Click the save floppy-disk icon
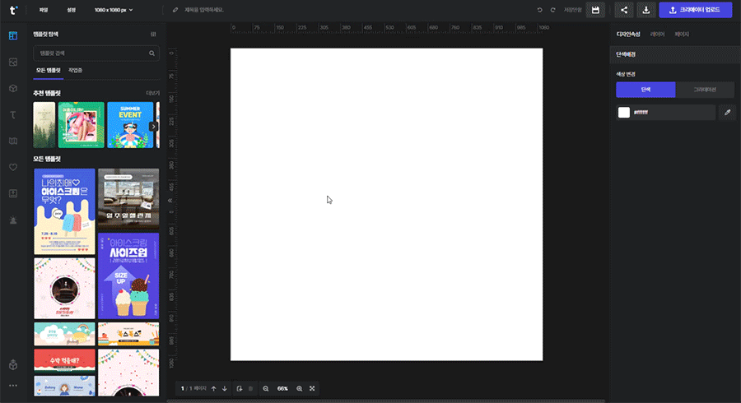The image size is (741, 403). 595,10
